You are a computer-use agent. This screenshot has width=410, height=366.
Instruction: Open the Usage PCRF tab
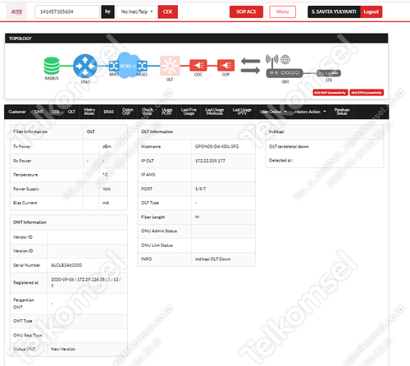click(166, 112)
